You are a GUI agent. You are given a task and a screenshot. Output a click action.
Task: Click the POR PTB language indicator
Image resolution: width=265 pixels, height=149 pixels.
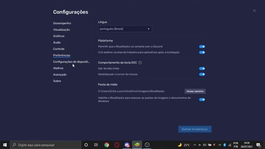pyautogui.click(x=236, y=145)
